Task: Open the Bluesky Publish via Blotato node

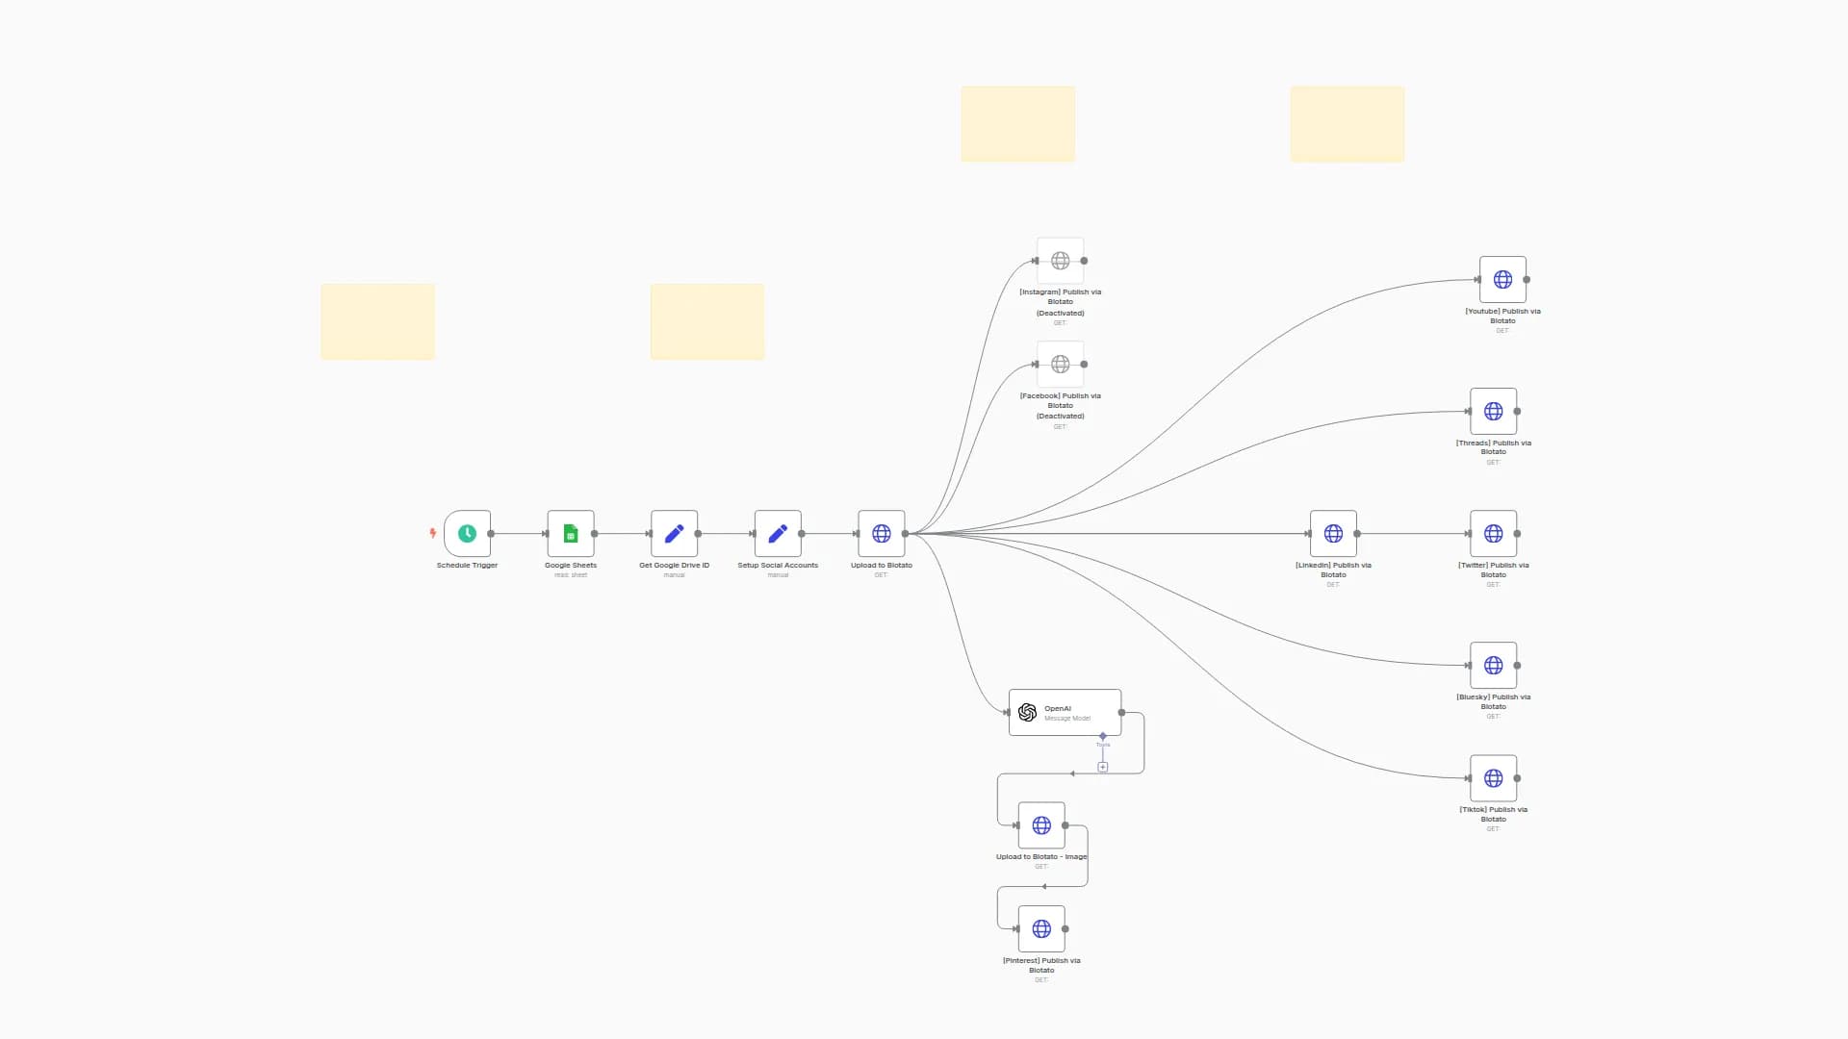Action: (1494, 665)
